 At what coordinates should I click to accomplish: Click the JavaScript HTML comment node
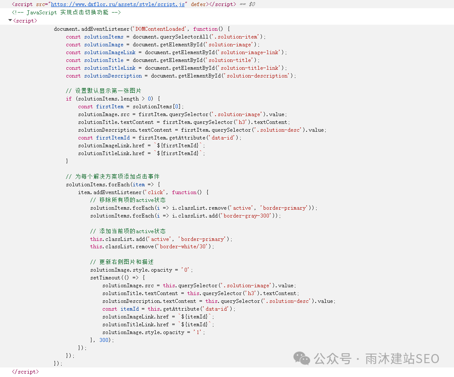click(x=66, y=12)
